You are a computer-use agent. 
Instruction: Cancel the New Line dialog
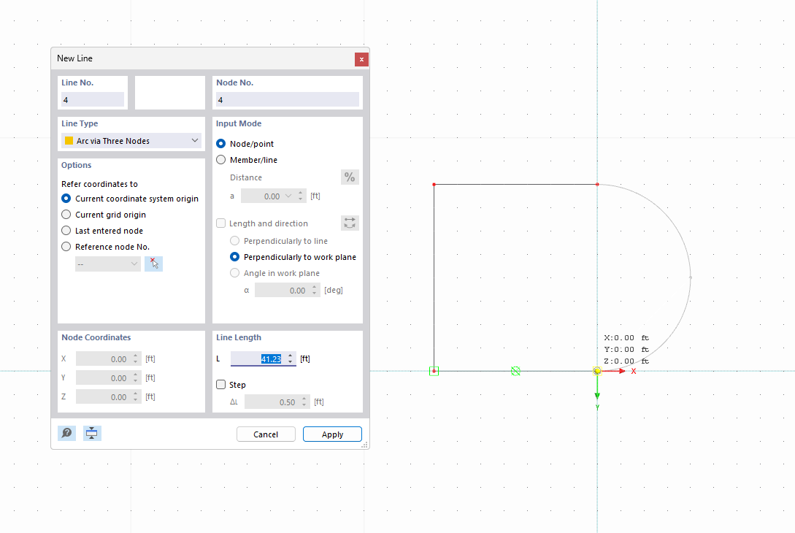tap(266, 434)
